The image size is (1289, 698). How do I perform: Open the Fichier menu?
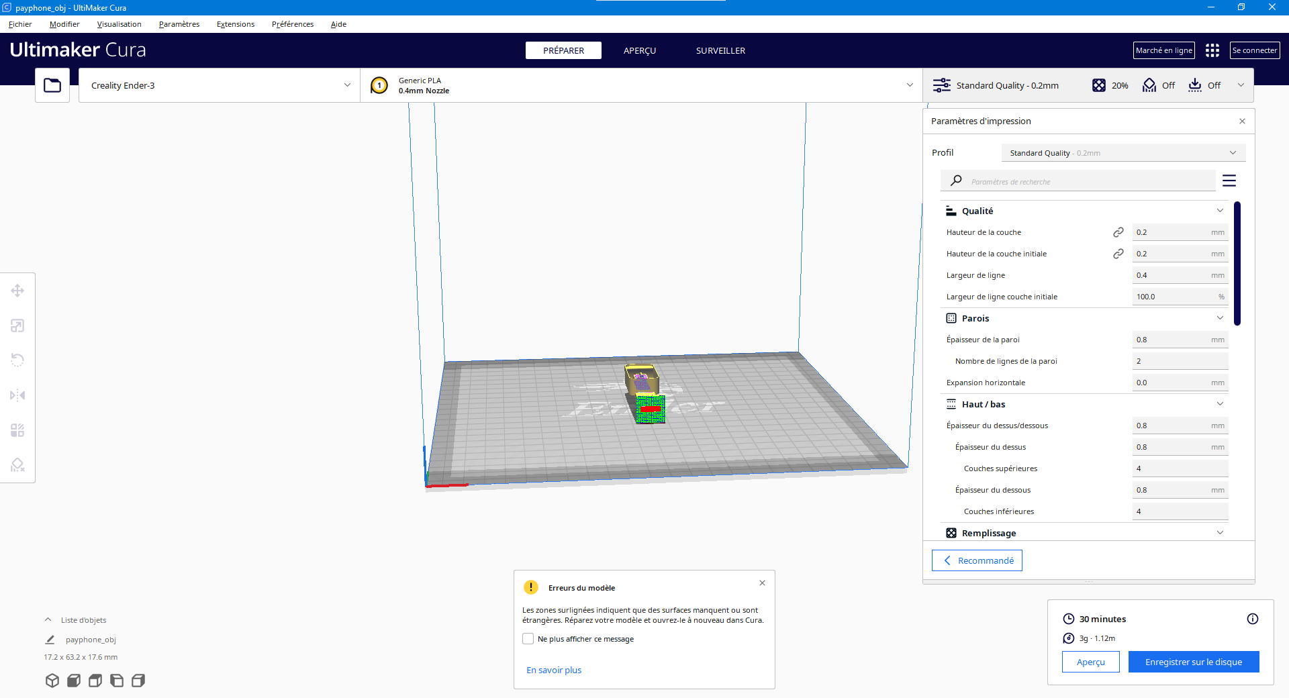click(20, 24)
